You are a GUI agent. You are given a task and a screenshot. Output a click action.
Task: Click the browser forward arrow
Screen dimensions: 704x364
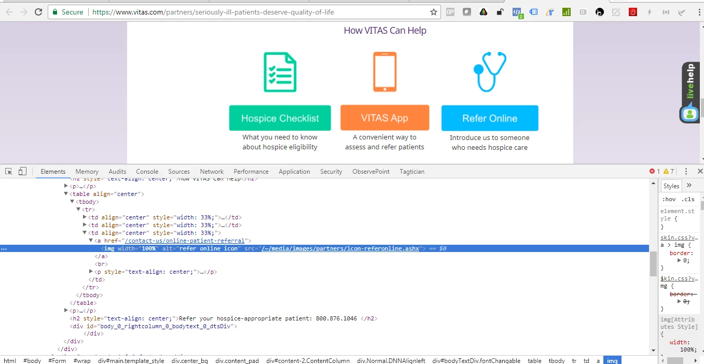[x=24, y=12]
